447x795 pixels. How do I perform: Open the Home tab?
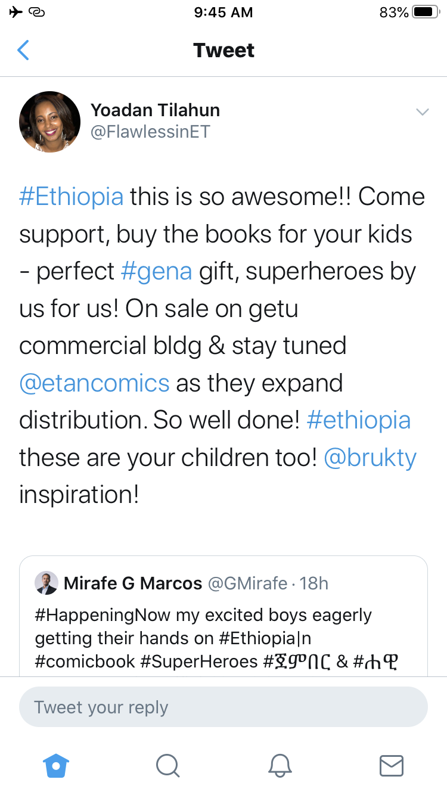(x=56, y=765)
